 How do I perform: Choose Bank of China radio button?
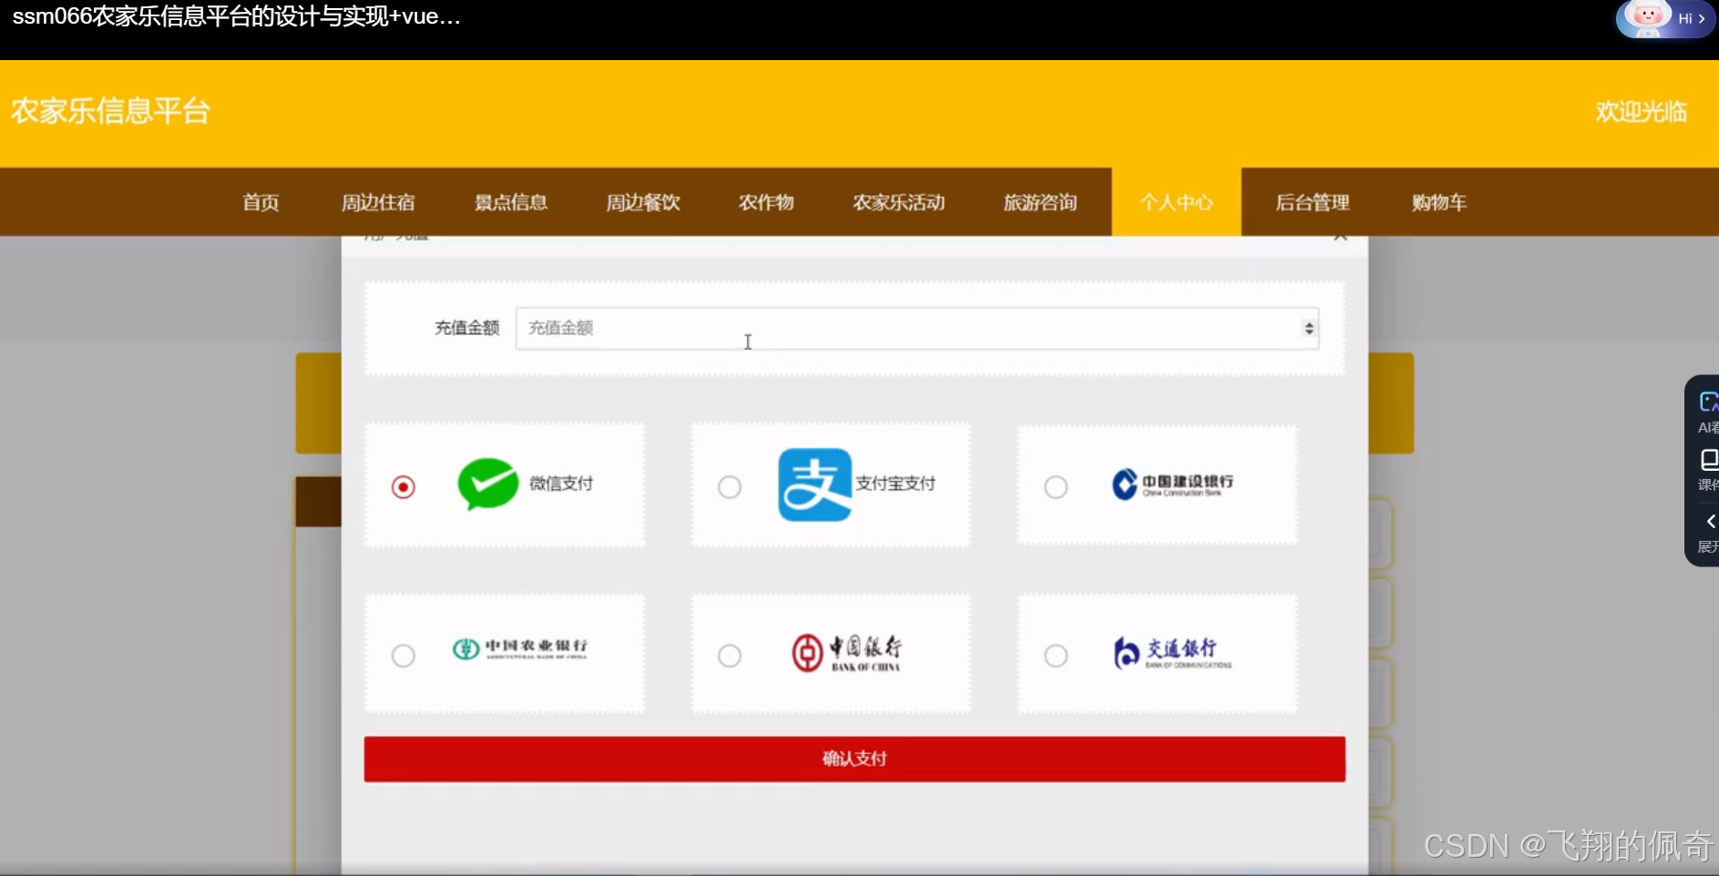tap(730, 656)
